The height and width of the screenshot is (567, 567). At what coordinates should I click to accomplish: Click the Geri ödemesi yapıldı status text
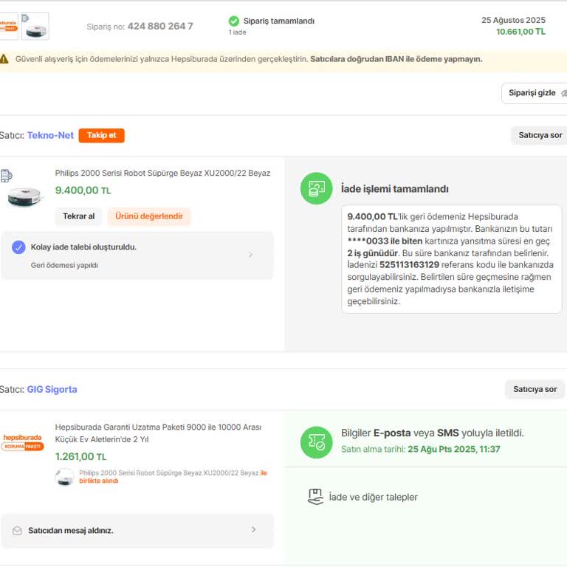click(64, 266)
